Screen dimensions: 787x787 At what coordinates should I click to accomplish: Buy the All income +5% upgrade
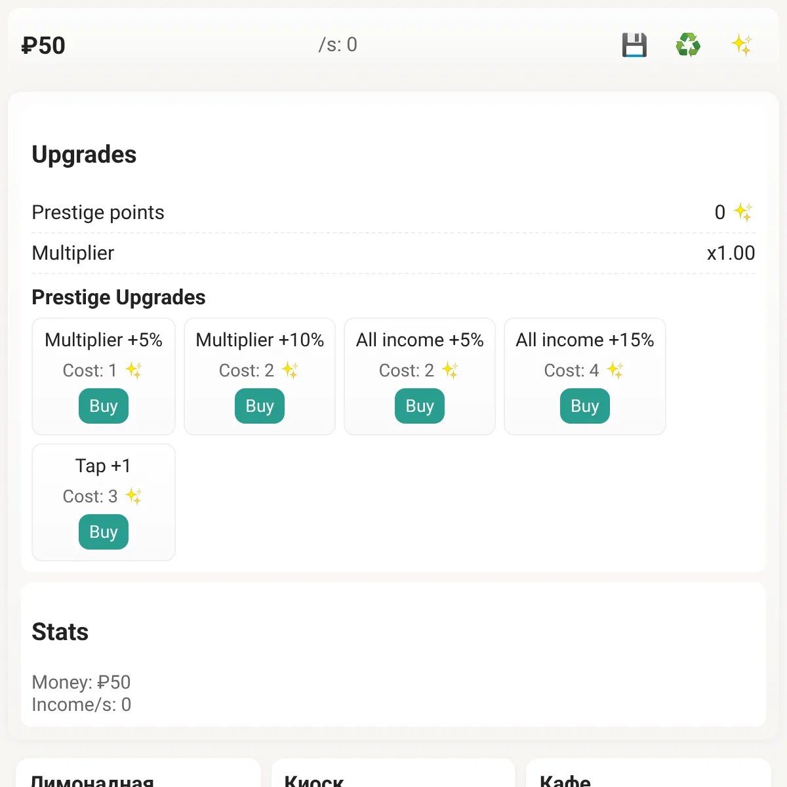coord(420,406)
